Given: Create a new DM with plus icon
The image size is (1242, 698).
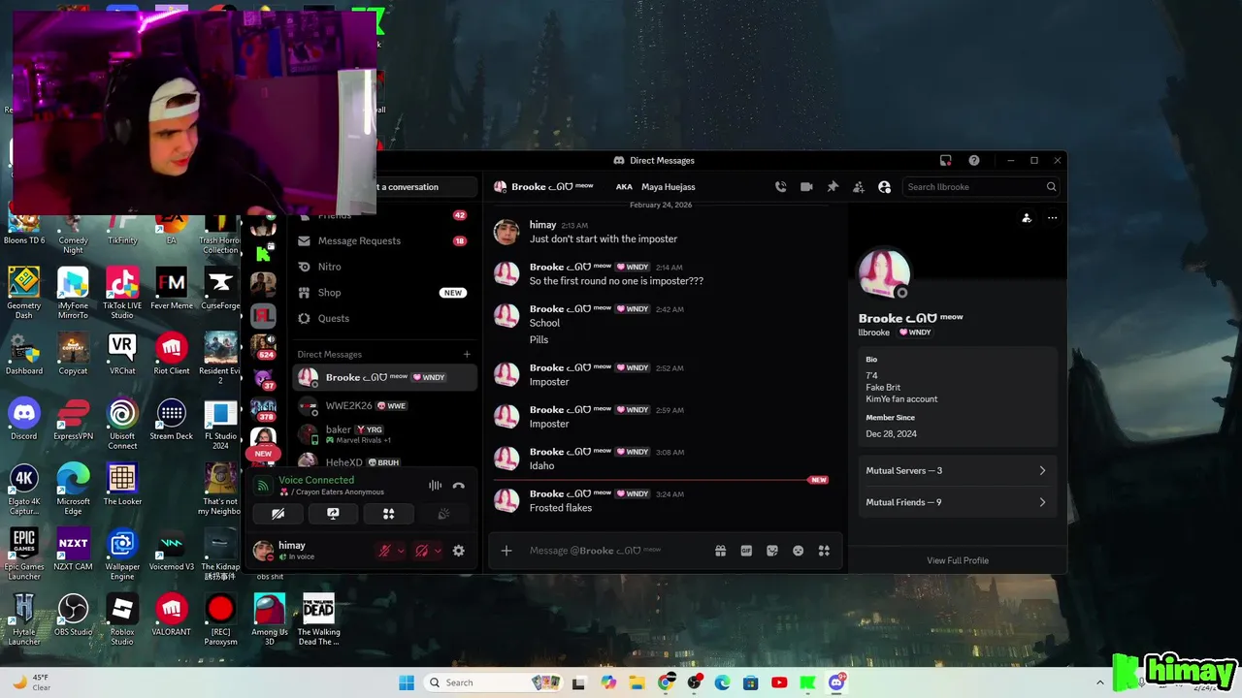Looking at the screenshot, I should coord(467,355).
